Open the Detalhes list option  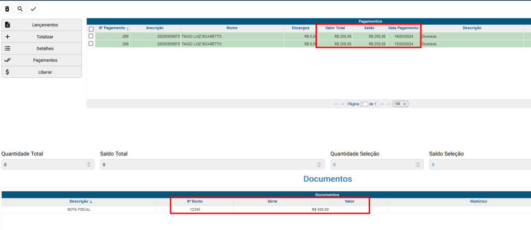click(41, 49)
